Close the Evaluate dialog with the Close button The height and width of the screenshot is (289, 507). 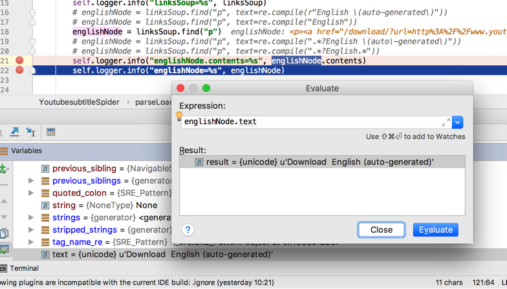pos(382,230)
